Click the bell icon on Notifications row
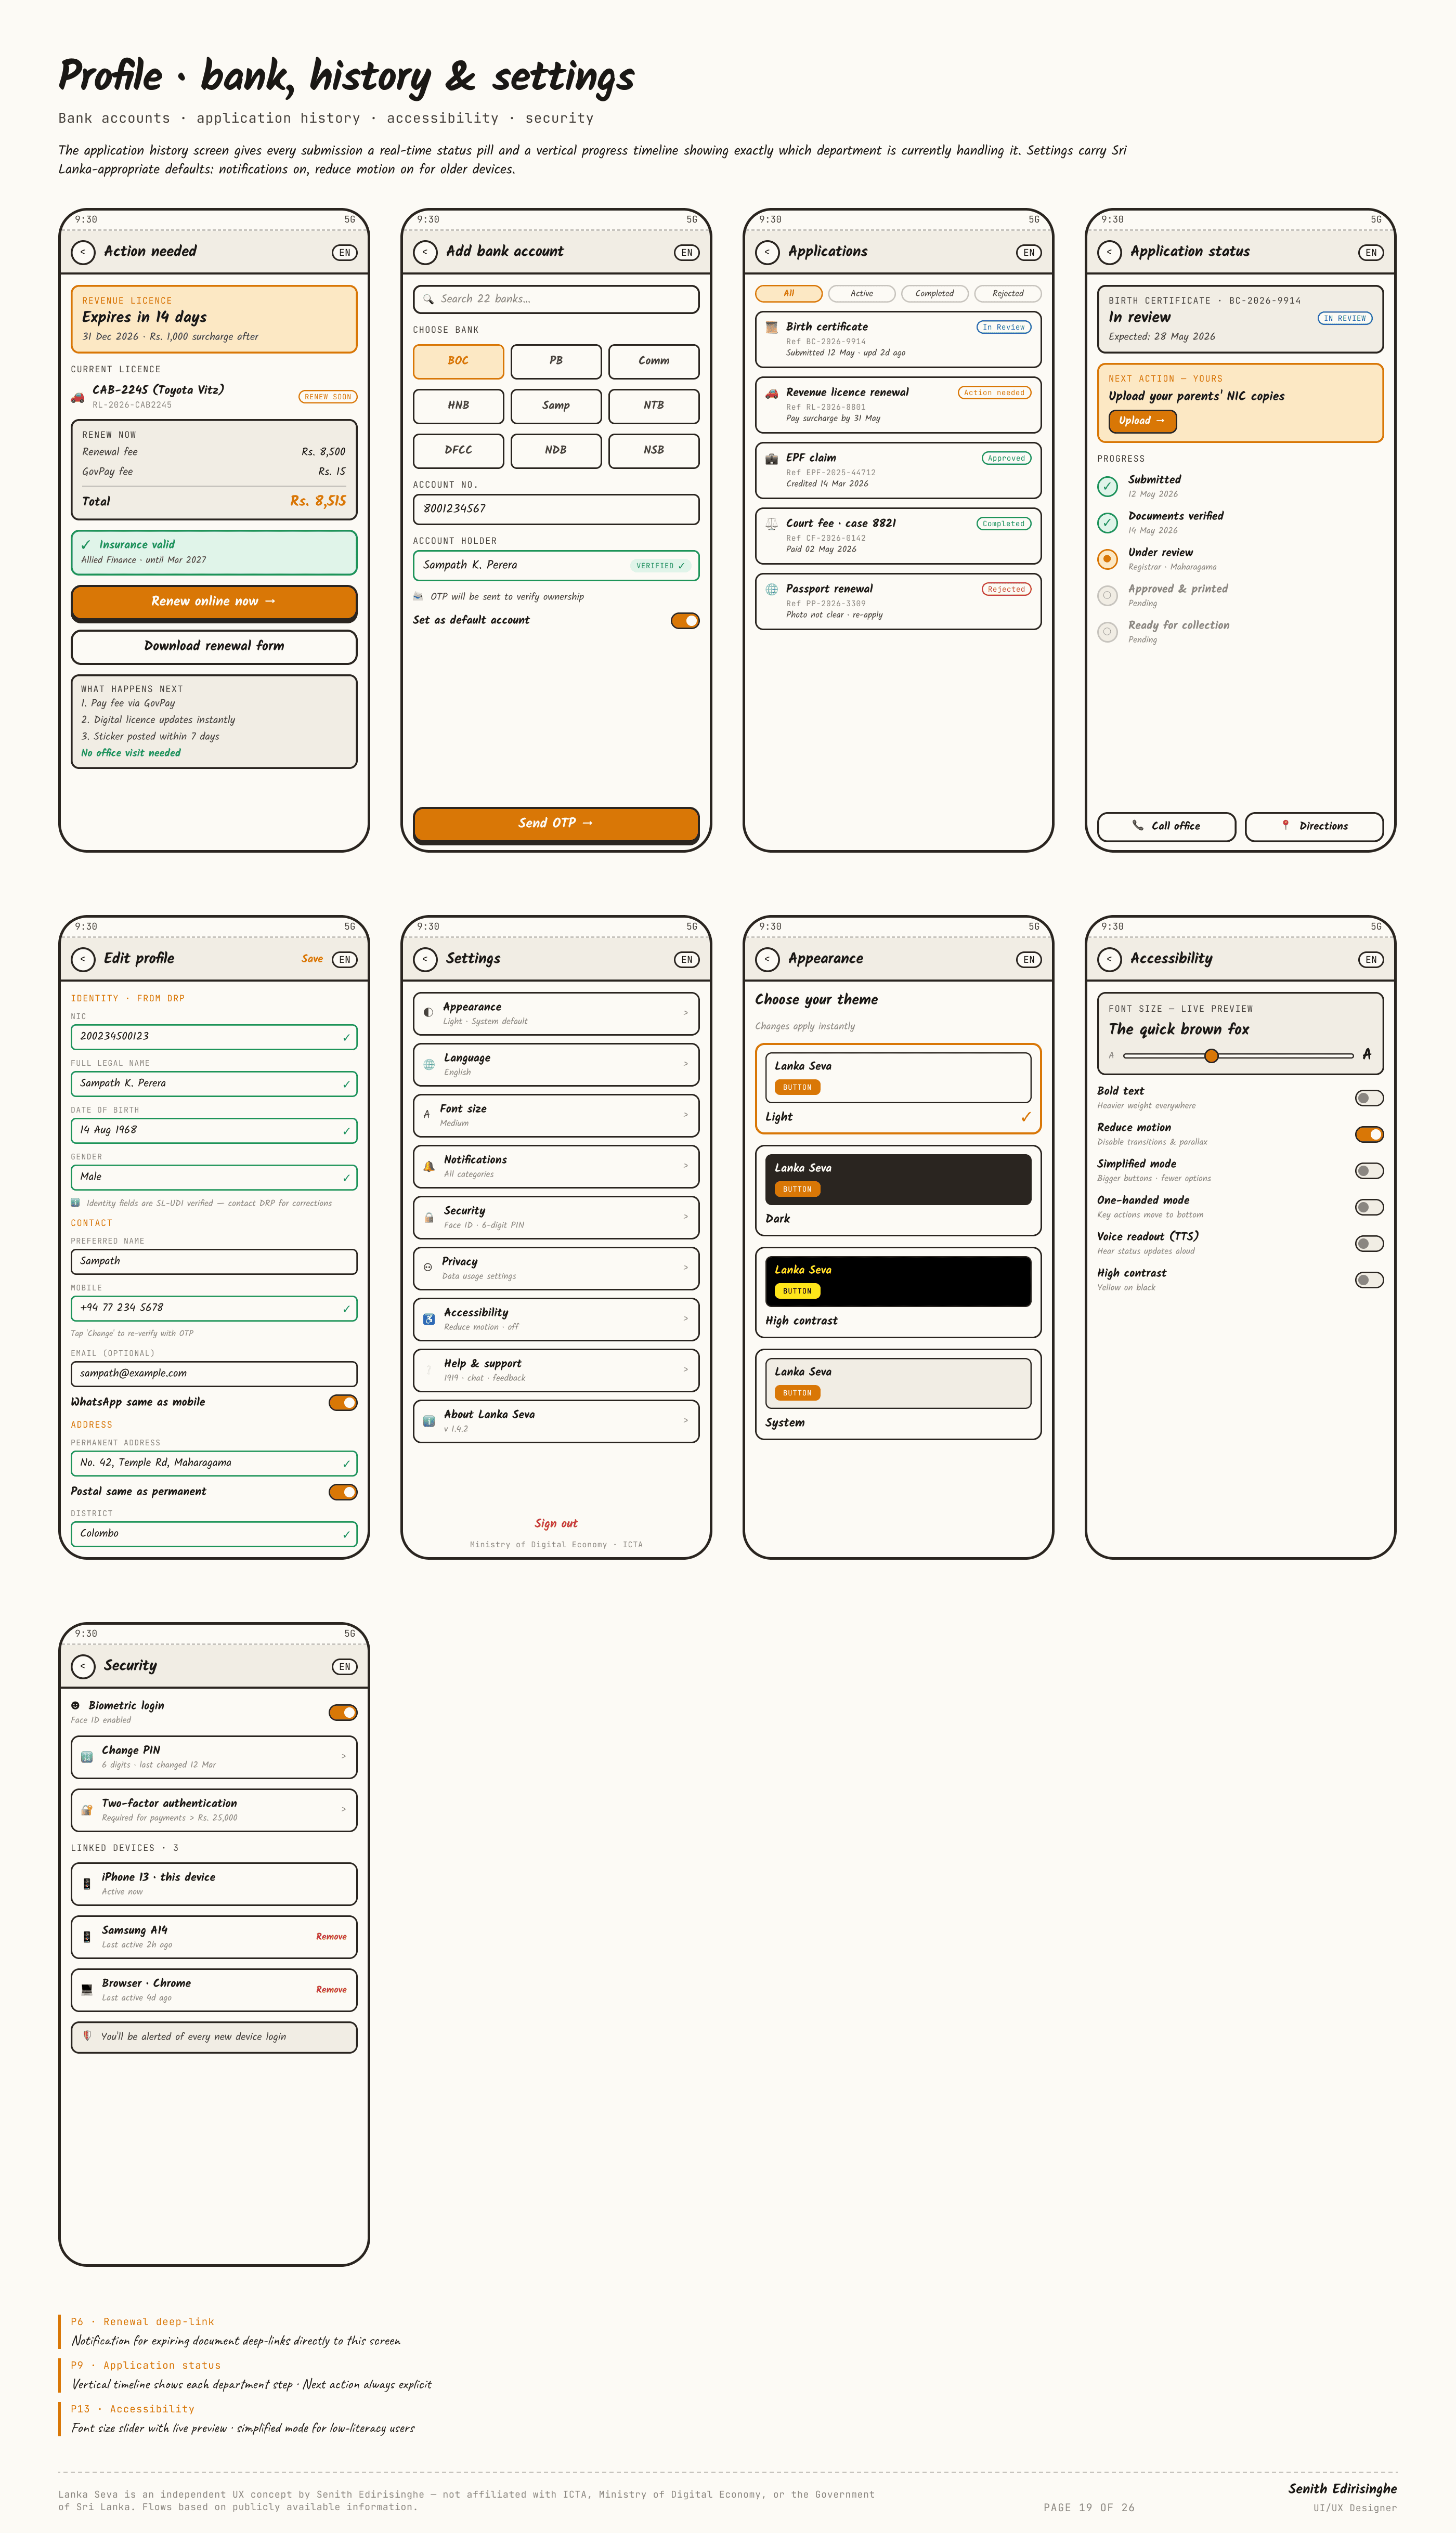1456x2533 pixels. point(429,1167)
